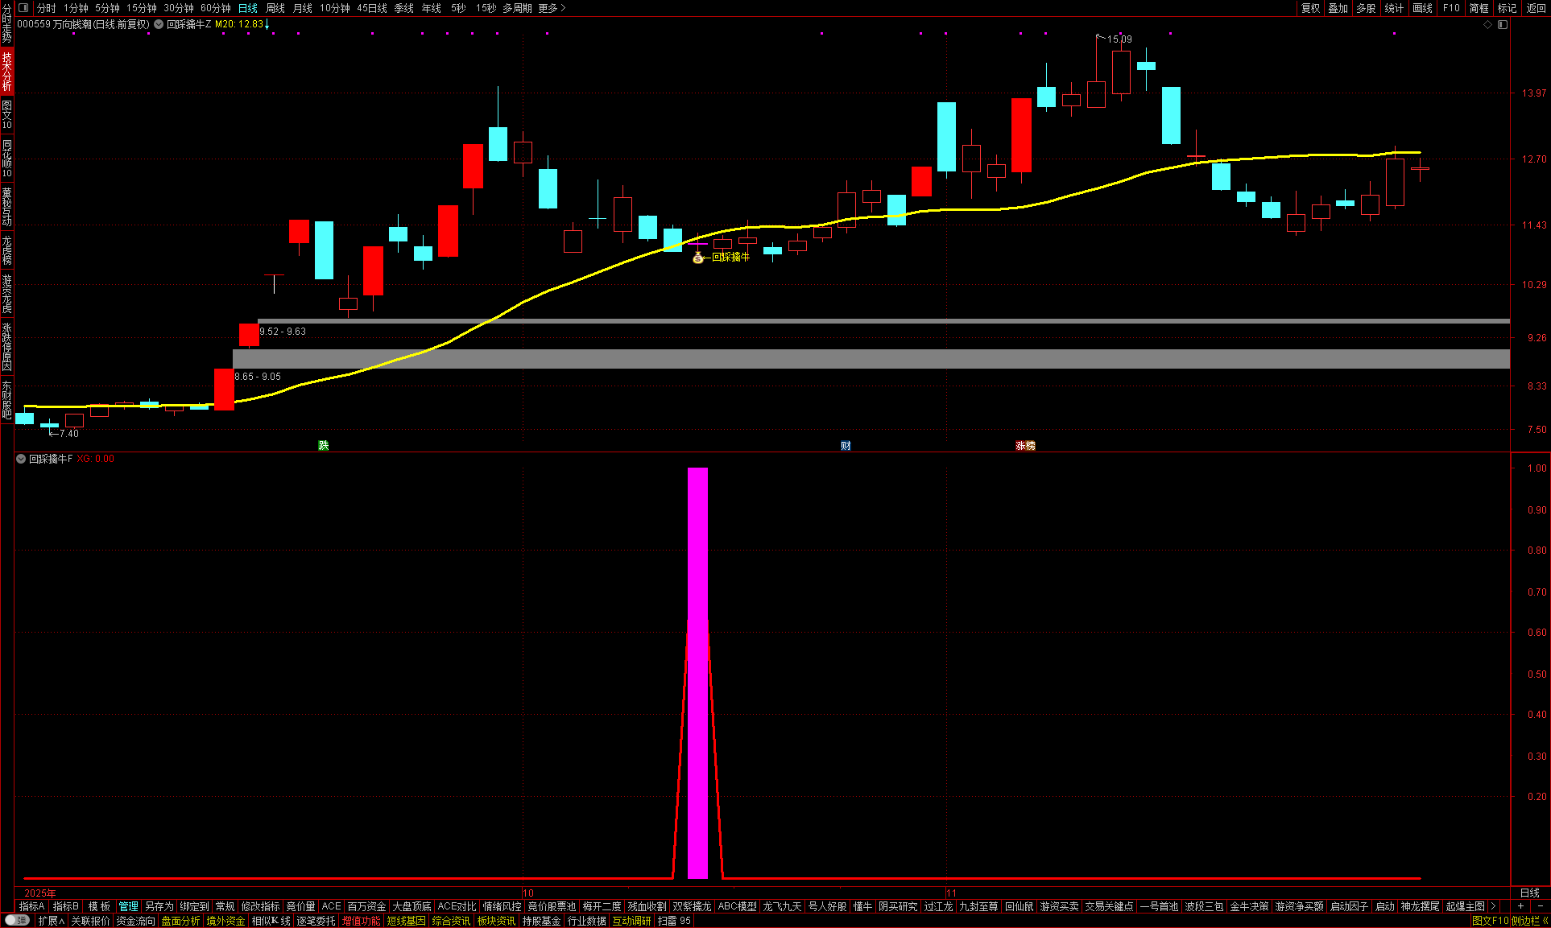The height and width of the screenshot is (928, 1551).
Task: Click the plus zoom icon bottom-right
Action: (x=1520, y=906)
